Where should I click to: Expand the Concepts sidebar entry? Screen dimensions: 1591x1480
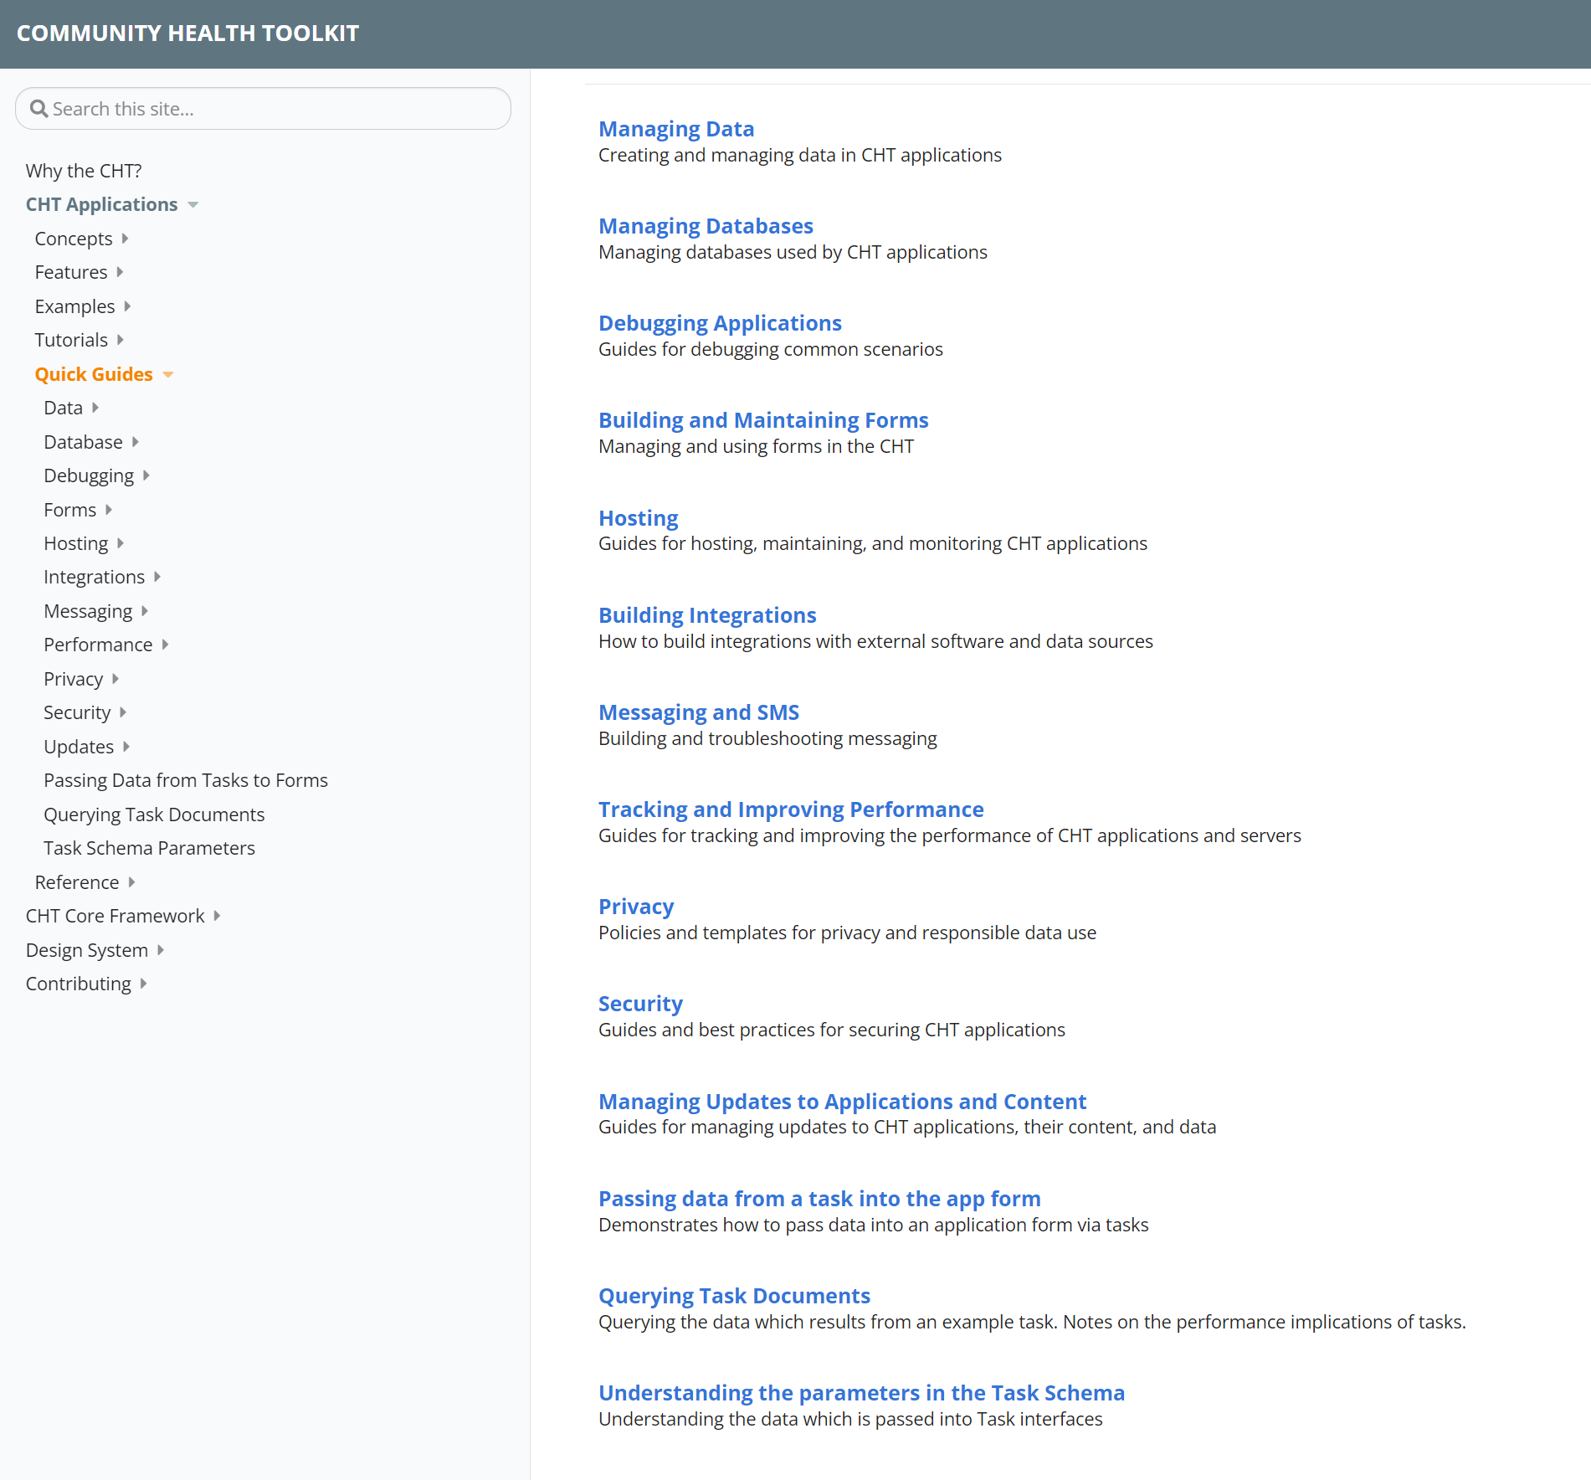pyautogui.click(x=126, y=239)
